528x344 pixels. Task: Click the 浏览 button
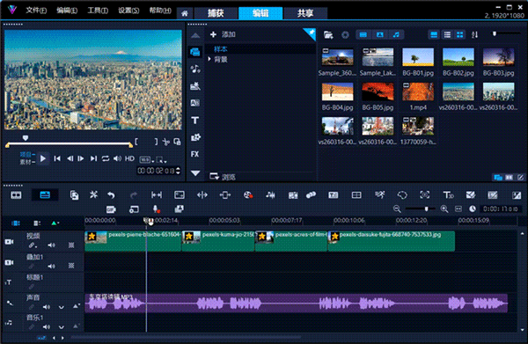pos(223,177)
